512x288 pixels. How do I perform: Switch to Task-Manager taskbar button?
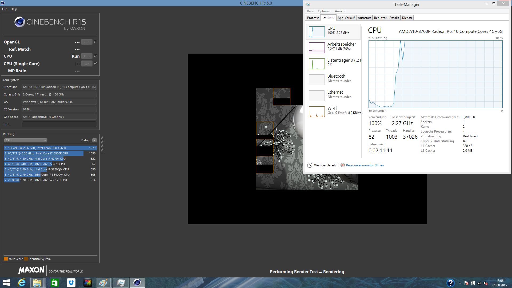pyautogui.click(x=121, y=283)
